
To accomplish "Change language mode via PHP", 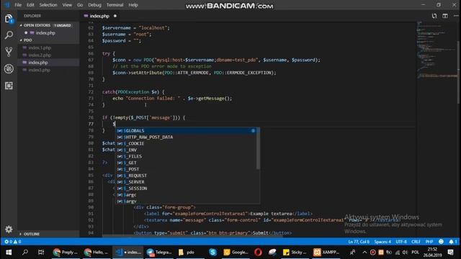I will click(429, 242).
